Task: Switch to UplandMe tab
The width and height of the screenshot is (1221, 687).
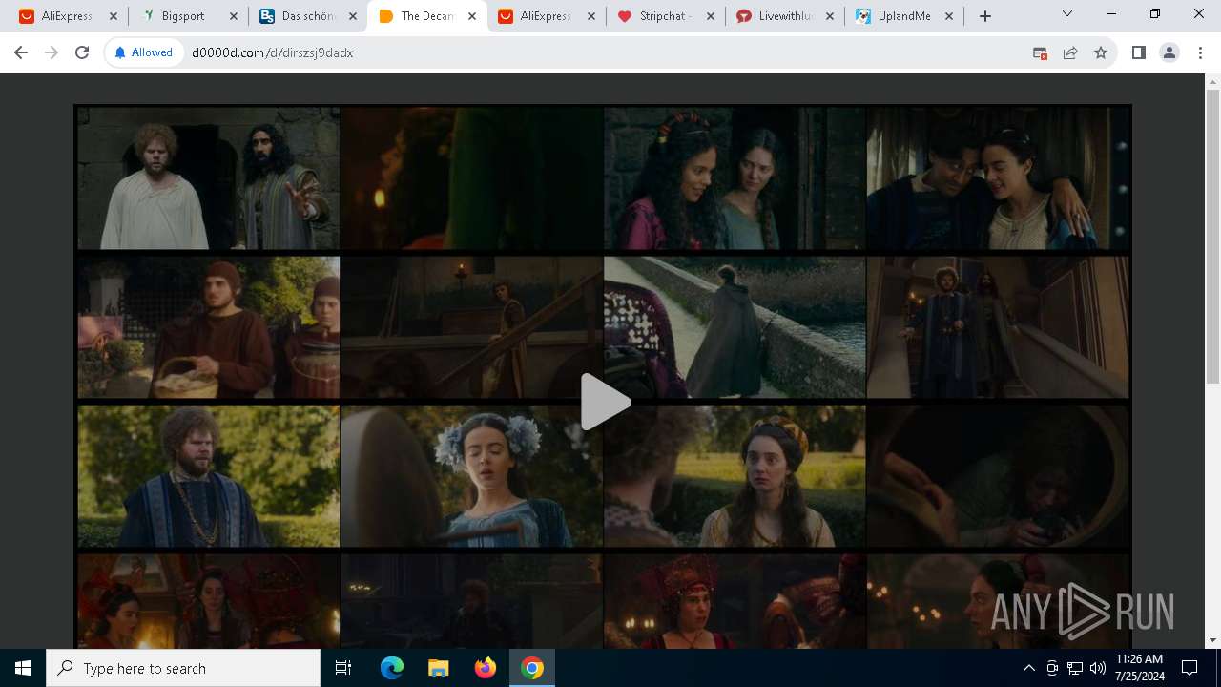Action: click(x=903, y=16)
